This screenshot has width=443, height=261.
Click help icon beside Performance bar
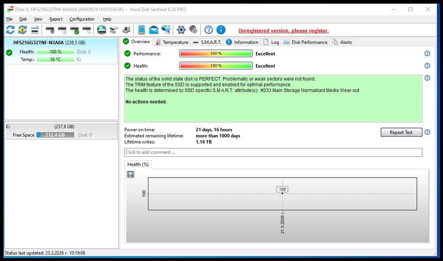coord(427,53)
